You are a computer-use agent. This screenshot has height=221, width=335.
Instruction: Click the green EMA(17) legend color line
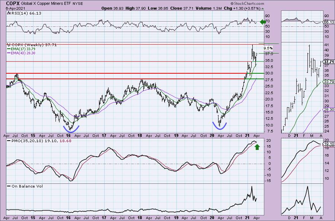pyautogui.click(x=9, y=49)
